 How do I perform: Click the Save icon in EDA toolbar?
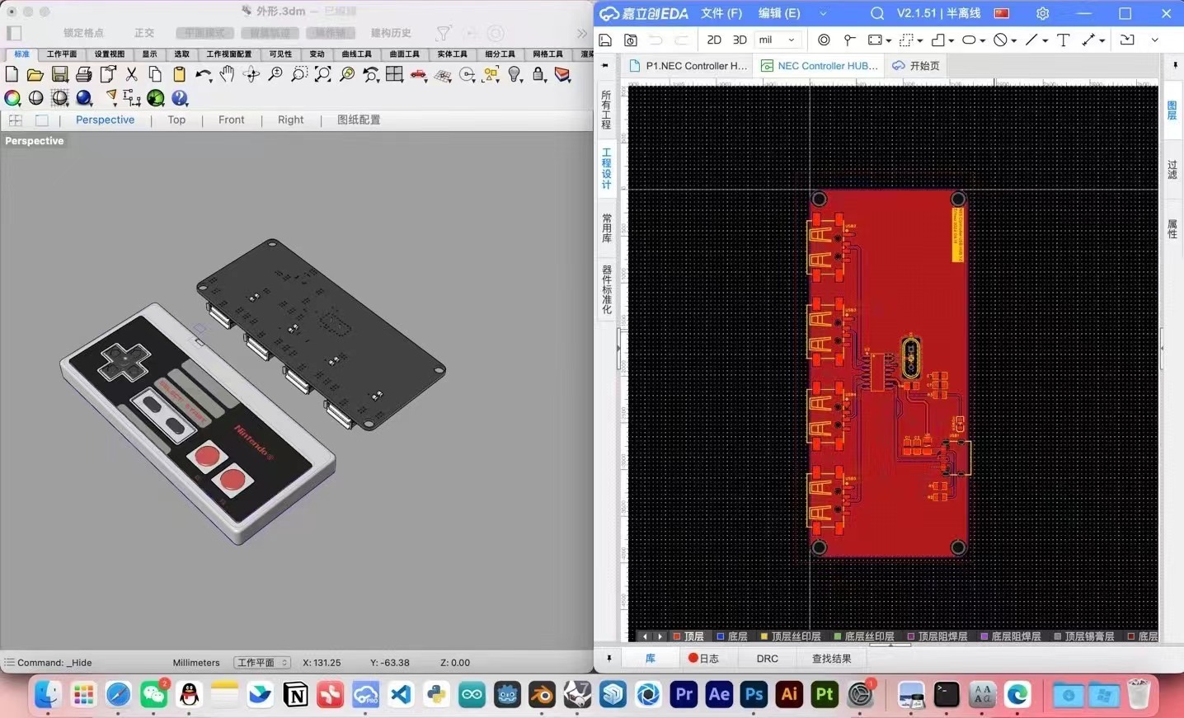pyautogui.click(x=605, y=40)
